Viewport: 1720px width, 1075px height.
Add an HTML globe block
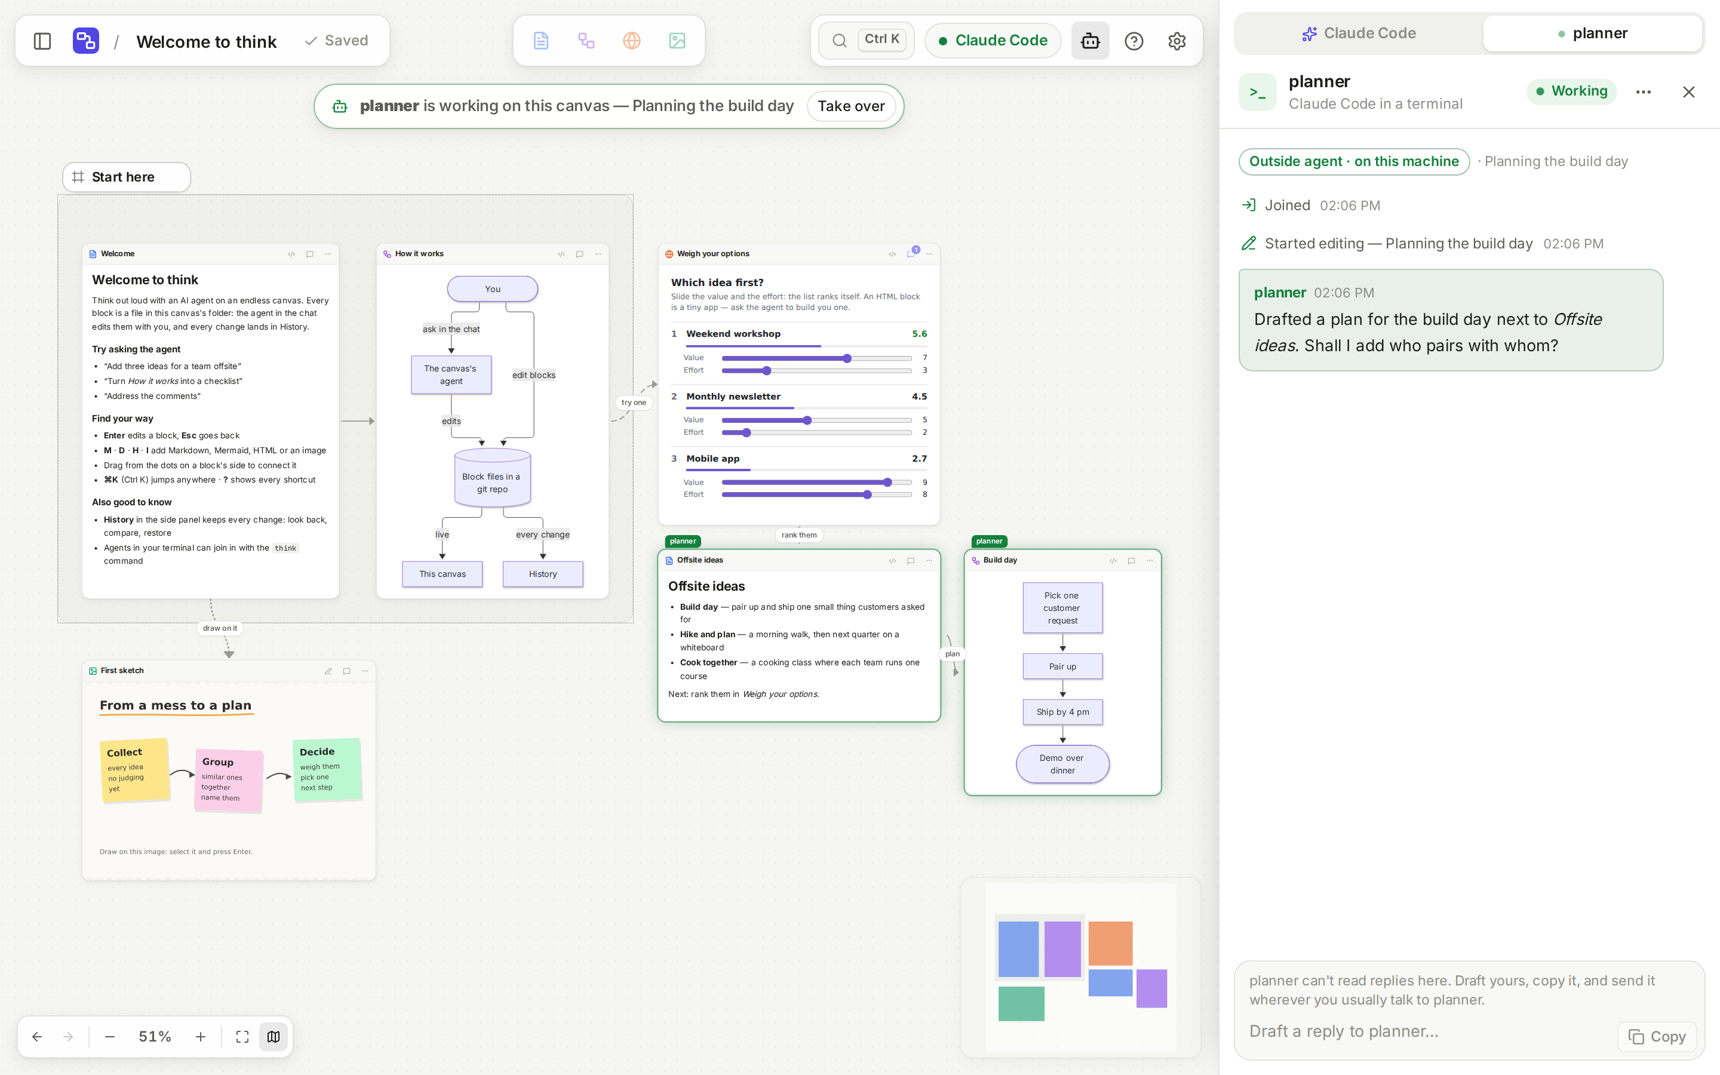pyautogui.click(x=632, y=41)
